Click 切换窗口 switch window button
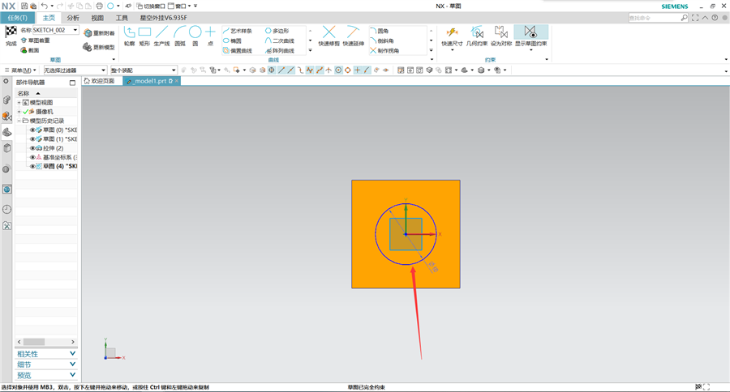Image resolution: width=730 pixels, height=392 pixels. pos(150,6)
